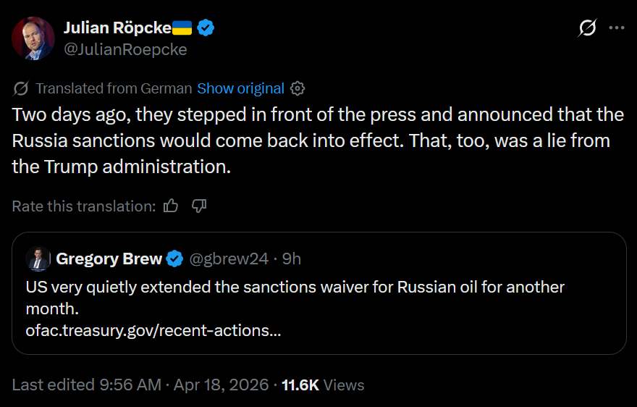637x407 pixels.
Task: Click the Grok icon at top right
Action: click(588, 28)
